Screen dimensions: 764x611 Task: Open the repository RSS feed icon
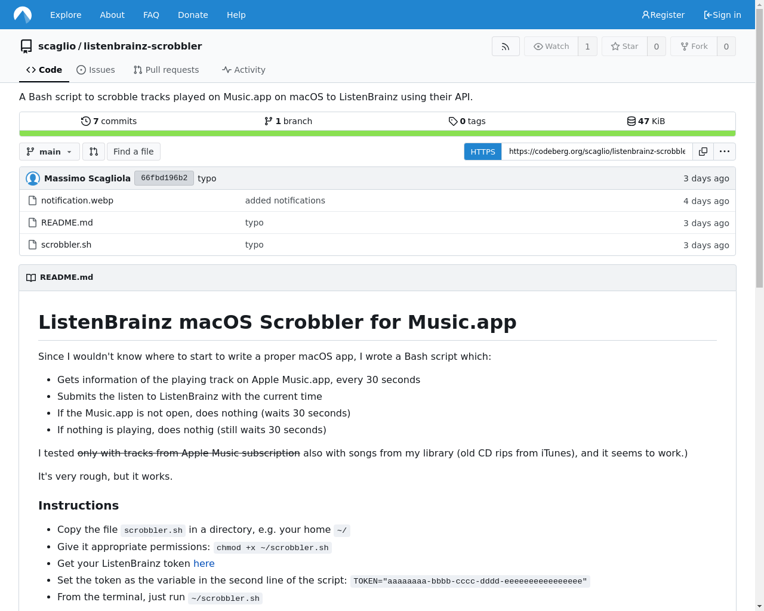506,47
